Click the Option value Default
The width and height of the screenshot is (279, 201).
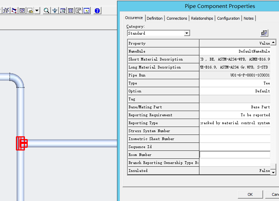click(235, 91)
